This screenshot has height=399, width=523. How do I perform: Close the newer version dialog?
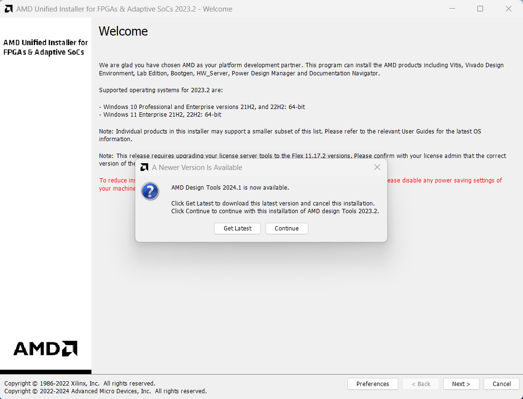(x=377, y=167)
